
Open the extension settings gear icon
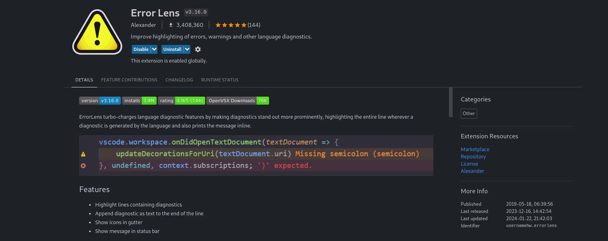tap(198, 49)
